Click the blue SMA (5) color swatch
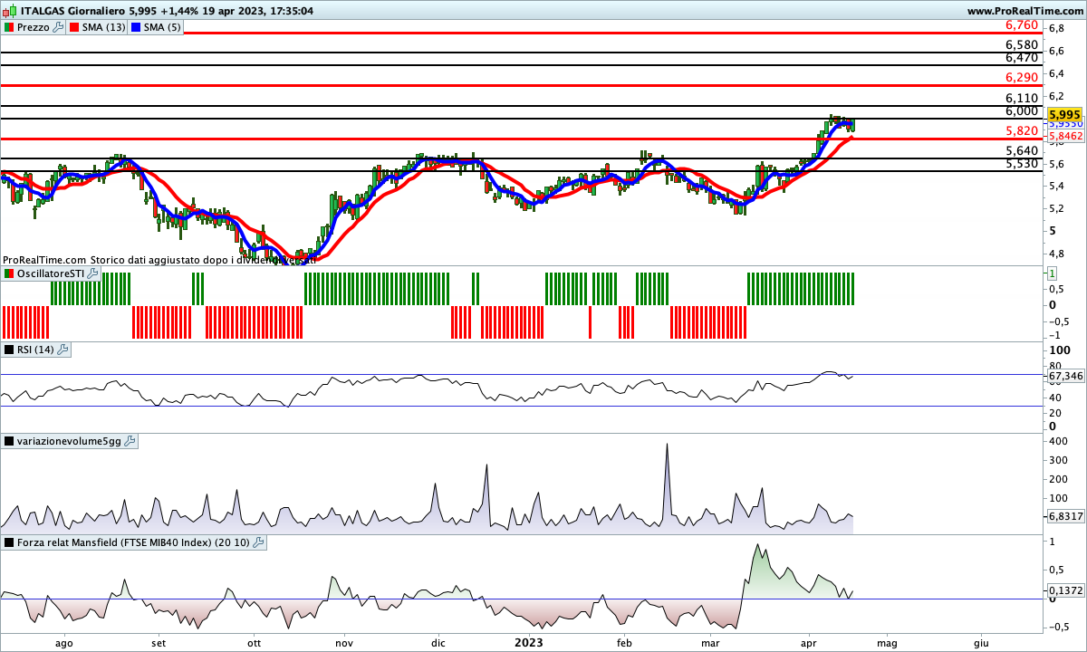 (137, 27)
